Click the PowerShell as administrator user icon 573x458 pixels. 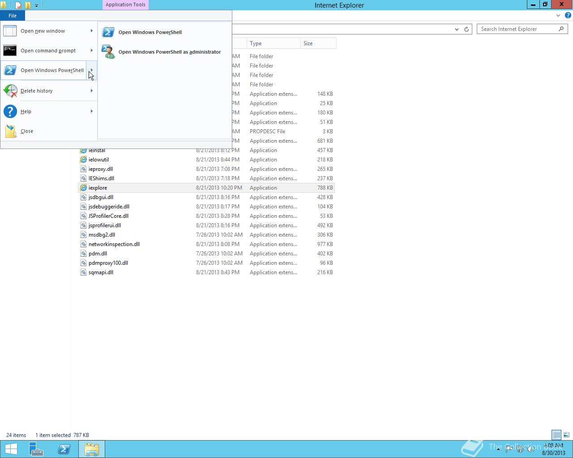coord(108,52)
